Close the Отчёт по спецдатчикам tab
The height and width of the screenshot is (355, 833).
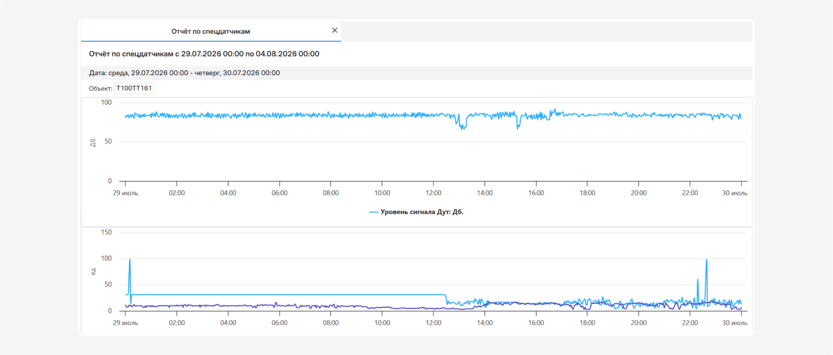coord(335,31)
